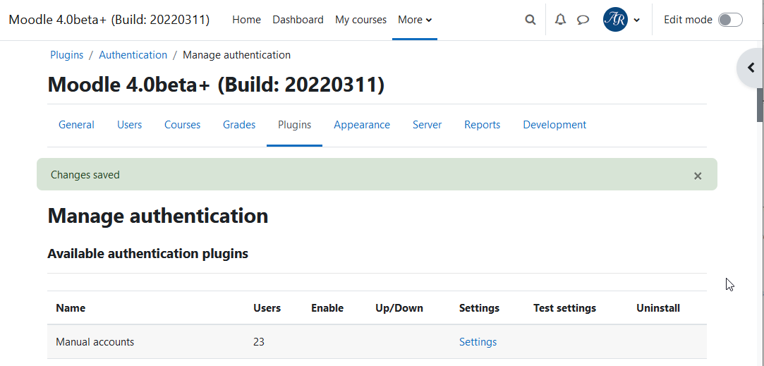
Task: Click the 'Up/Down' column header
Action: 399,308
